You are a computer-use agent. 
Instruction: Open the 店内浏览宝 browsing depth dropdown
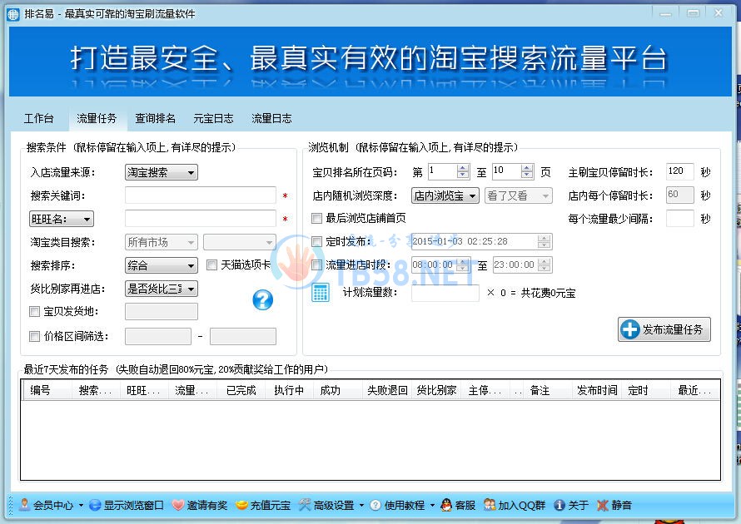445,195
